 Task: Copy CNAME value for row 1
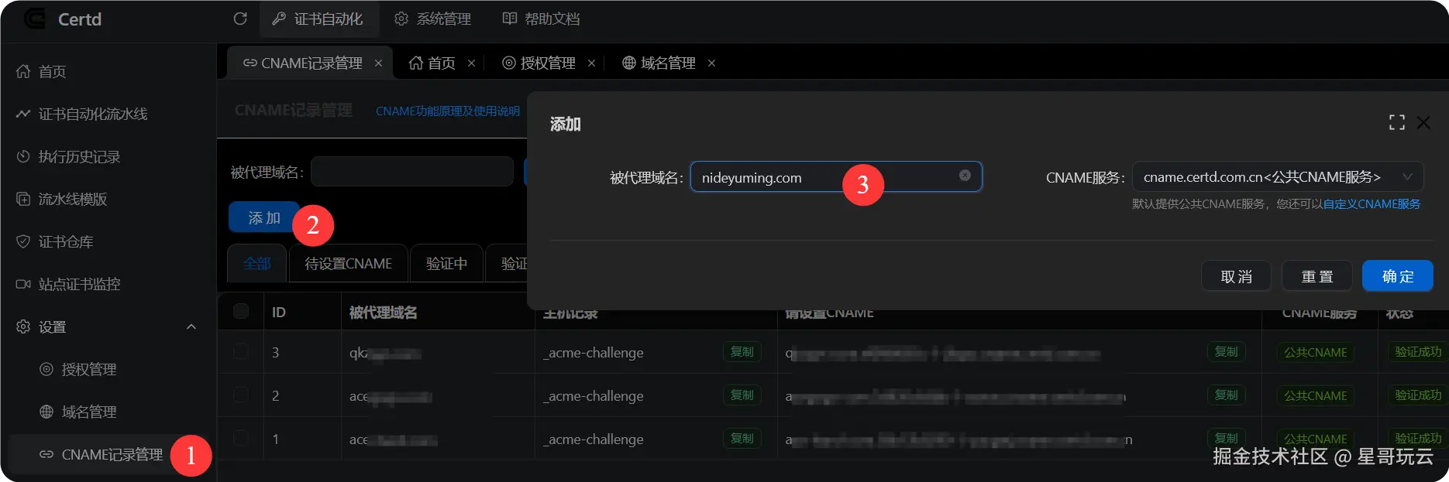pos(1226,439)
